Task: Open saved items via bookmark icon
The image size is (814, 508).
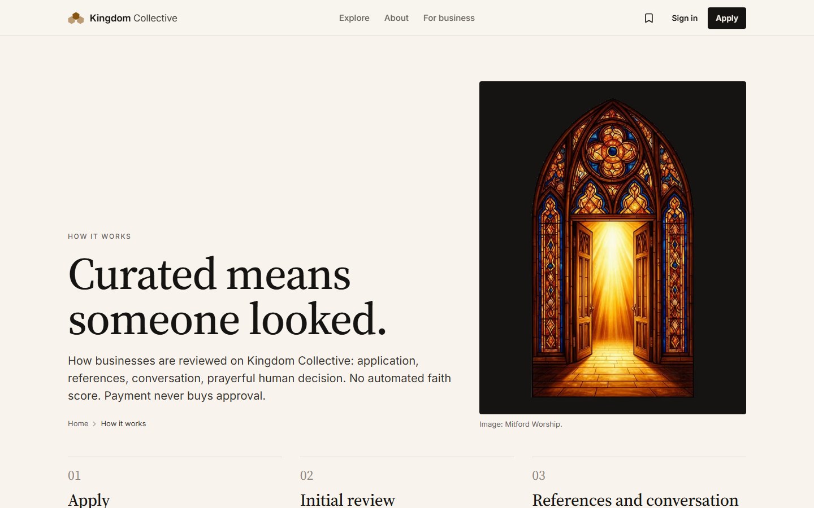Action: (649, 18)
